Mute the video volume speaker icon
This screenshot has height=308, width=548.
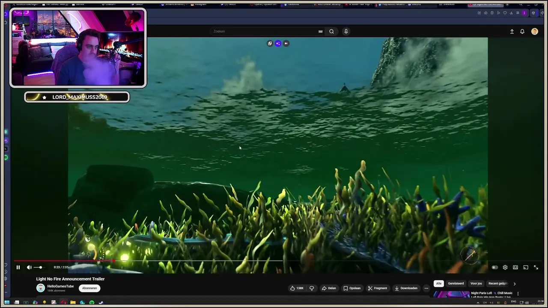click(29, 267)
